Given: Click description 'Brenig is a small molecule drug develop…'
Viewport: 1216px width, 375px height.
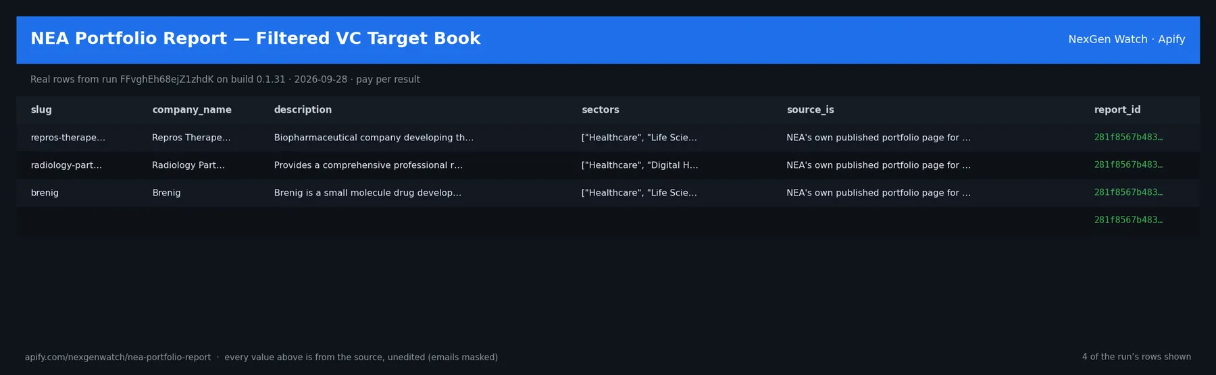Looking at the screenshot, I should pos(368,193).
